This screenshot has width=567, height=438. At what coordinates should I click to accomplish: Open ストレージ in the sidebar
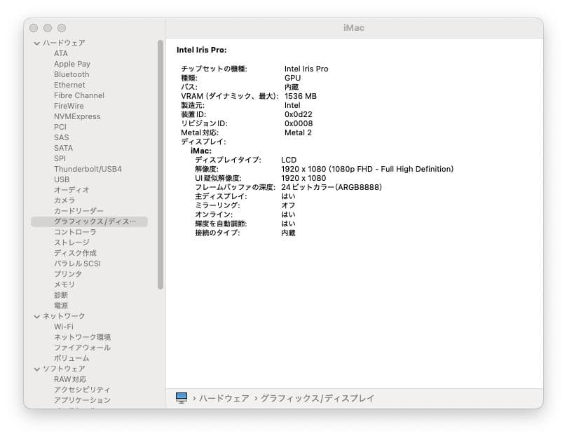tap(71, 242)
